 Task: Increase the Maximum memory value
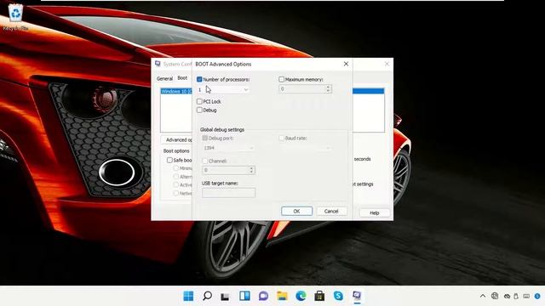[328, 87]
